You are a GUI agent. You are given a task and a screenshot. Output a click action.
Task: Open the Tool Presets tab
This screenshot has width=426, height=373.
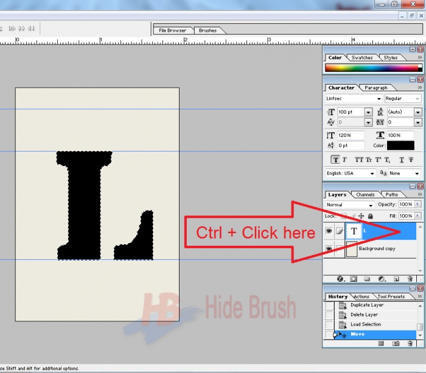tap(391, 297)
